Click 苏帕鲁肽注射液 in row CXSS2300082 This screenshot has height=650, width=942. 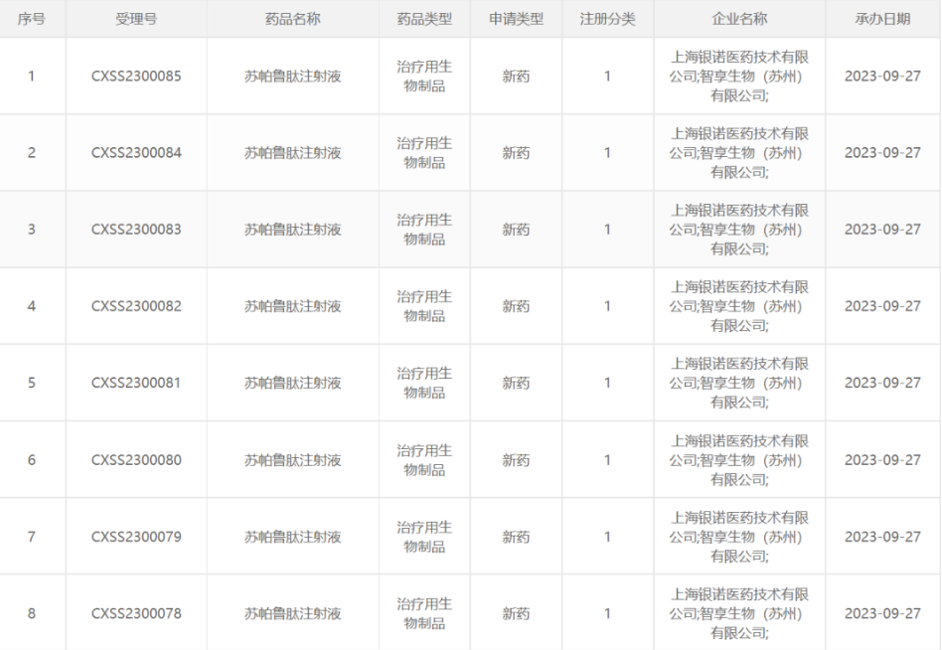292,306
